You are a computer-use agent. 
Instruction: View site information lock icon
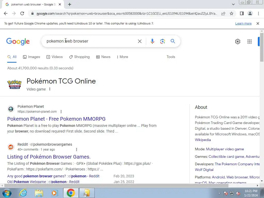32,13
